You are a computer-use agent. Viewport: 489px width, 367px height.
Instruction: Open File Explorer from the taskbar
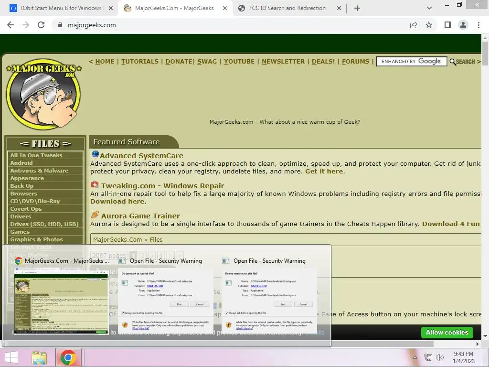point(39,357)
